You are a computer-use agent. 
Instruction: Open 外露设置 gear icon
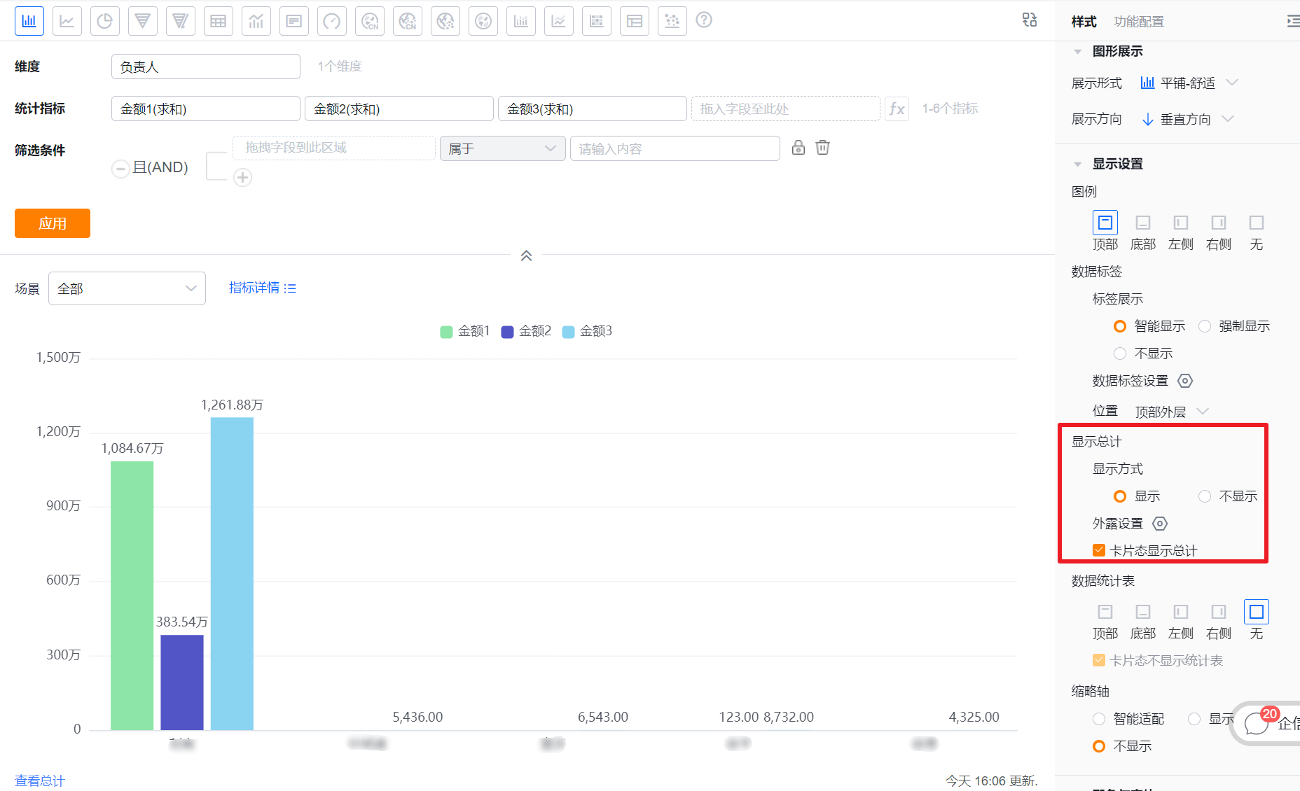click(1160, 524)
